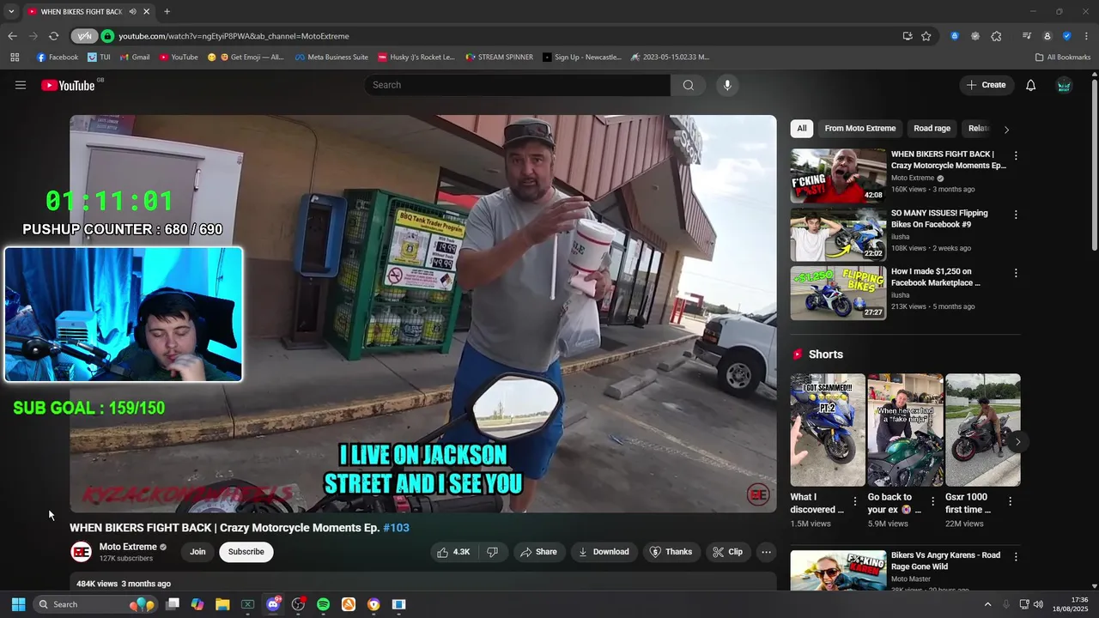
Task: Open the Gmail bookmark
Action: pos(135,58)
